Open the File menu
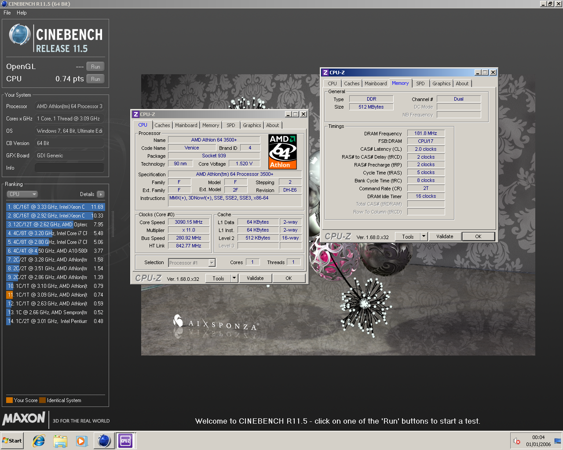This screenshot has width=563, height=450. [7, 13]
